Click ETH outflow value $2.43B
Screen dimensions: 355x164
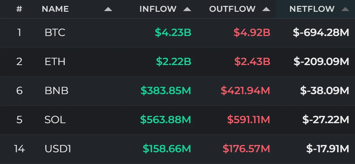pyautogui.click(x=252, y=62)
